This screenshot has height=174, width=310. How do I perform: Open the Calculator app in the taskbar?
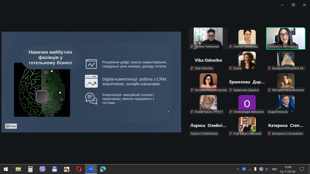(x=30, y=169)
